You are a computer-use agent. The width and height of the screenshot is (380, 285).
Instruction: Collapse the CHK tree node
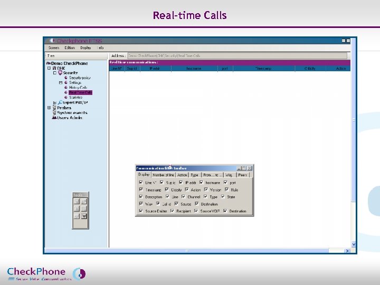(49, 68)
